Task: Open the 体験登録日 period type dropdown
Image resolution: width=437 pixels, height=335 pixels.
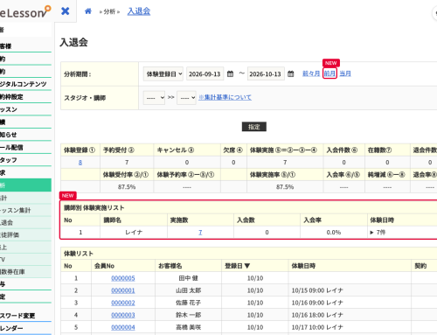Action: tap(163, 73)
